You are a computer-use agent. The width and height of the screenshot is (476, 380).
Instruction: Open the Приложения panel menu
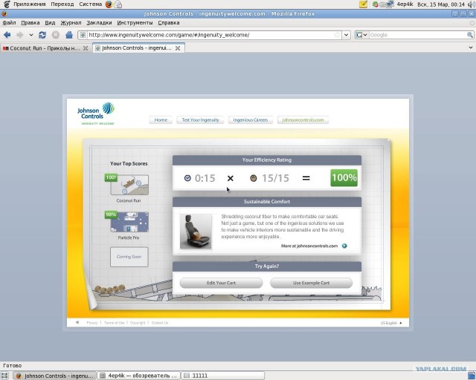pos(30,4)
